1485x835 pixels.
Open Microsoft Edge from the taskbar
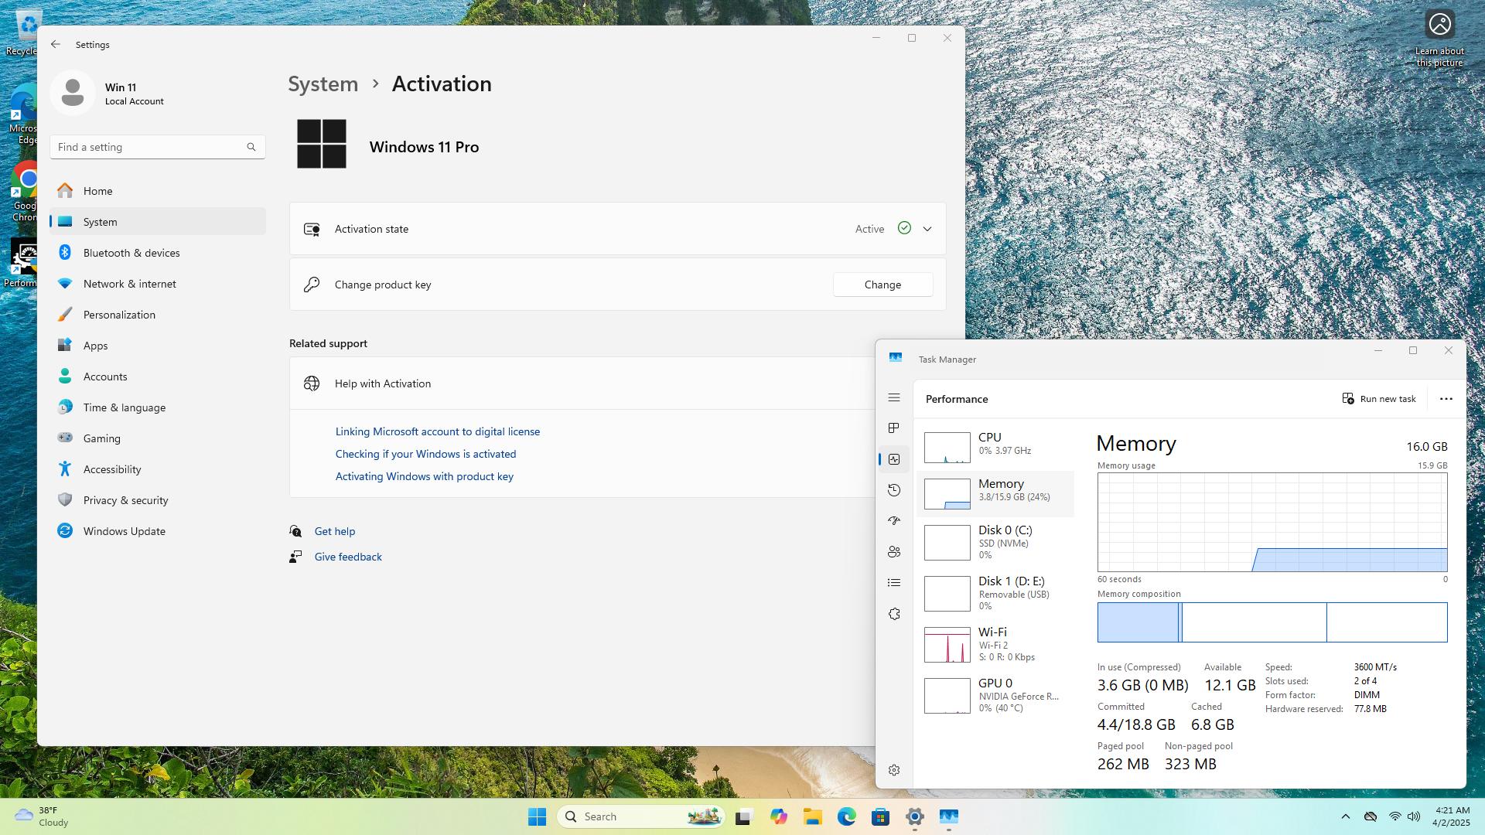point(846,816)
